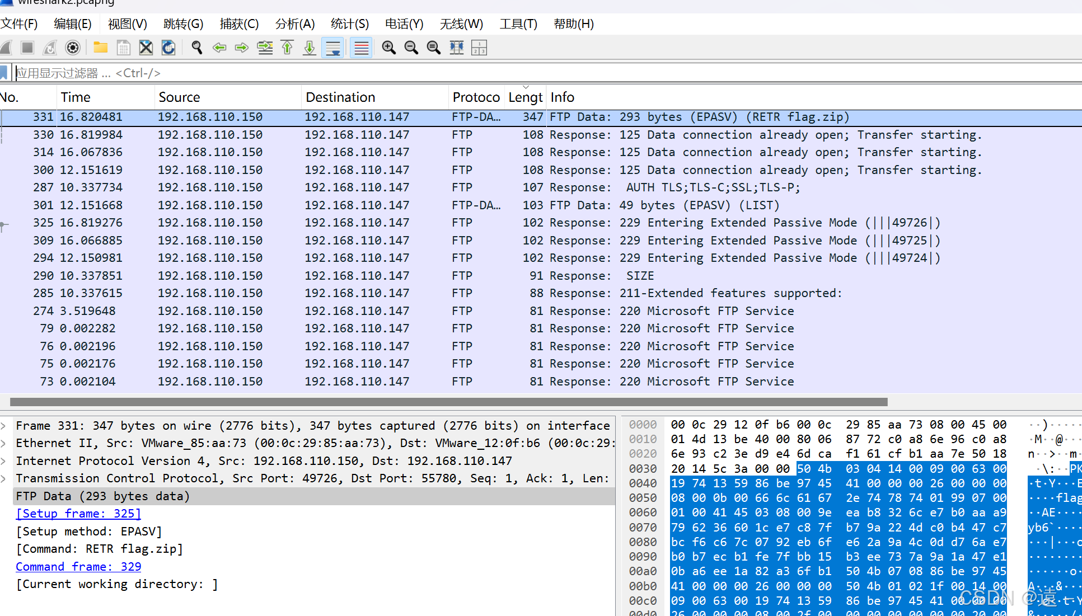Open the 分析(A) menu
This screenshot has height=616, width=1082.
click(x=294, y=23)
